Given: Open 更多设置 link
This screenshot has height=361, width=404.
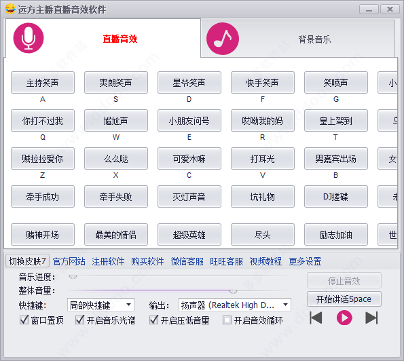Looking at the screenshot, I should tap(305, 261).
